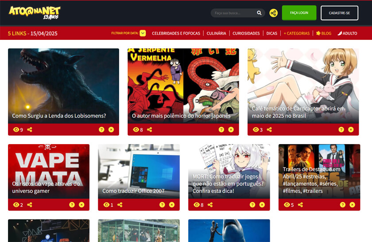Click the eye views icon on MORT card
The width and height of the screenshot is (372, 242).
[x=197, y=205]
